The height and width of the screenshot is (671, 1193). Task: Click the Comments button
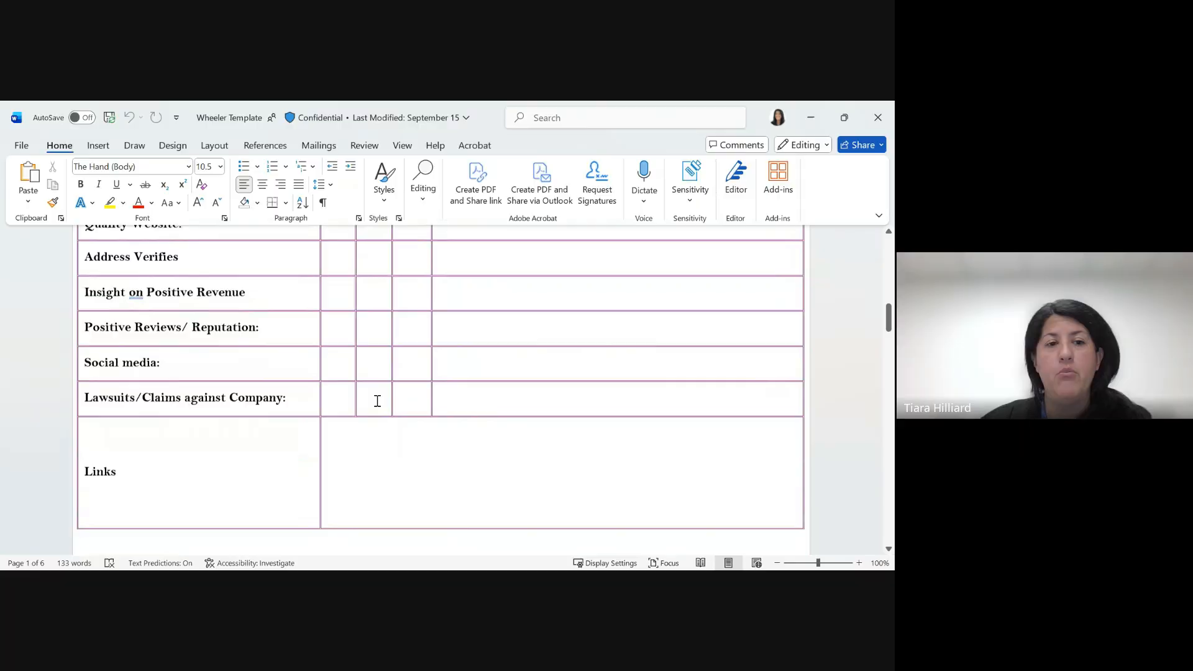point(737,145)
